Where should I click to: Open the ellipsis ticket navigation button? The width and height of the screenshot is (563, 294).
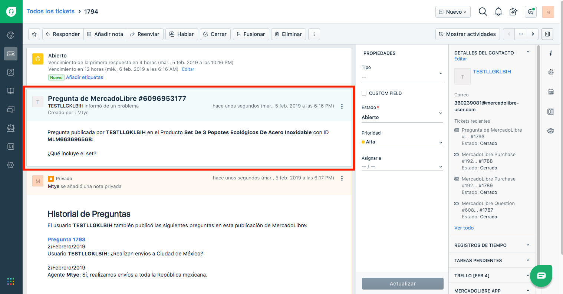(521, 34)
